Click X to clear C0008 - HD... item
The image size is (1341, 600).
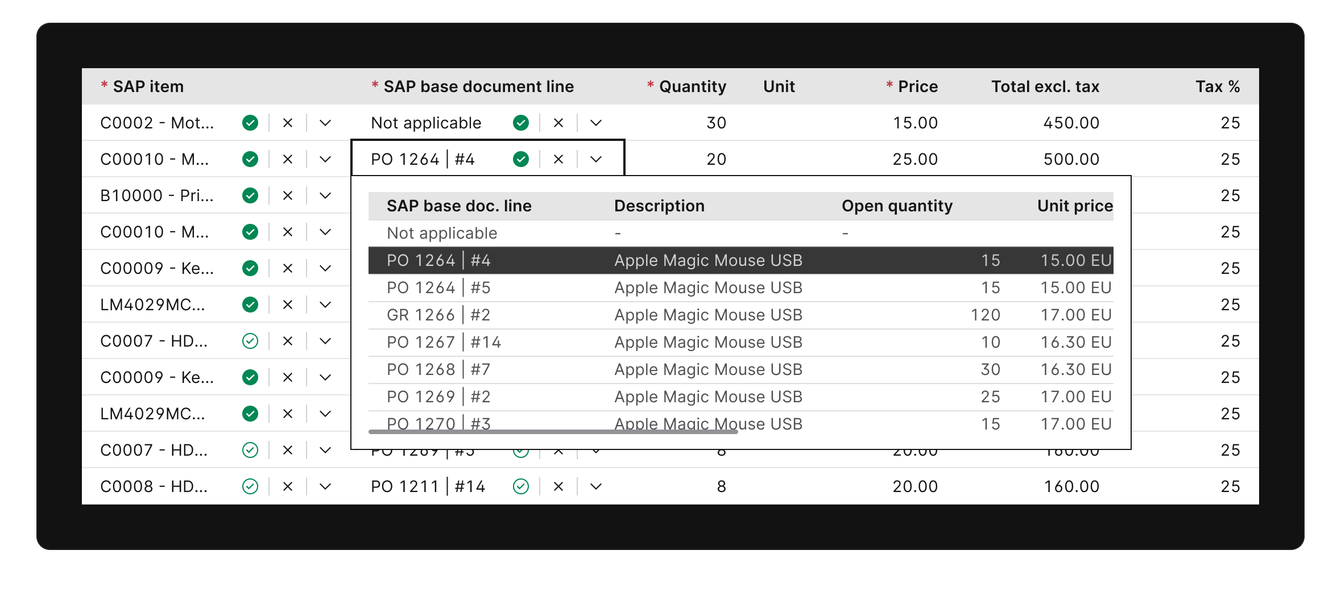tap(288, 486)
